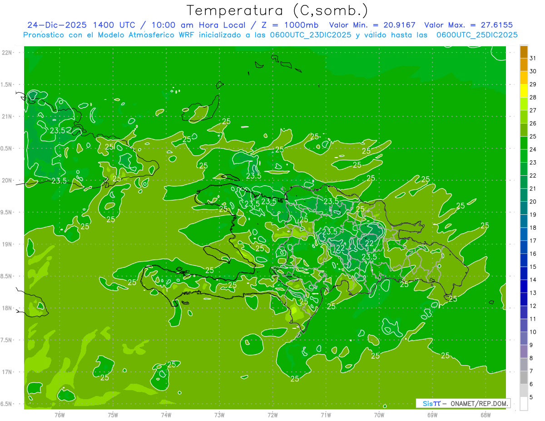Click the 20 colorbar scale label

(533, 202)
